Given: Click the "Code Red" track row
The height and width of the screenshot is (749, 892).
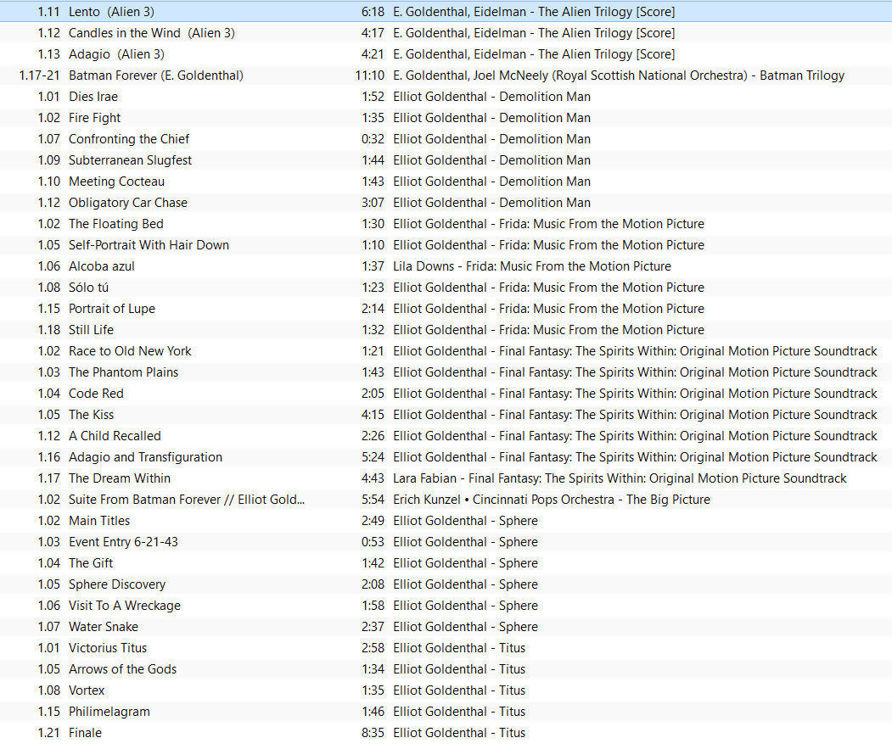Looking at the screenshot, I should [96, 394].
